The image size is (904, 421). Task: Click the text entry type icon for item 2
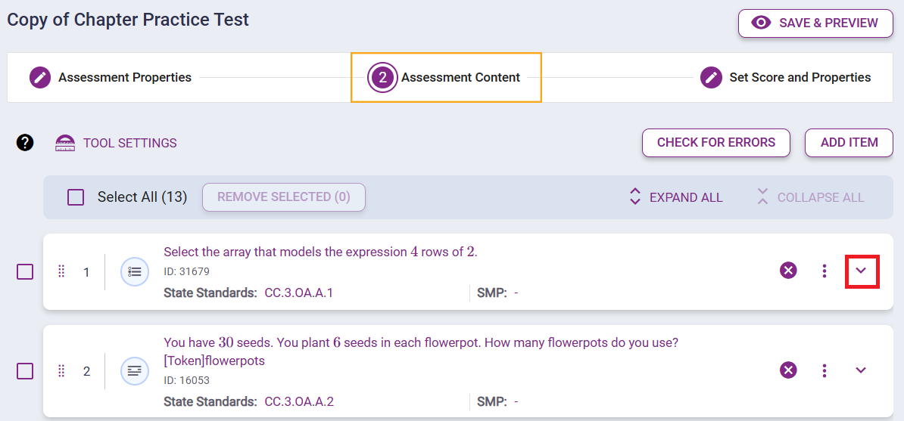tap(135, 371)
